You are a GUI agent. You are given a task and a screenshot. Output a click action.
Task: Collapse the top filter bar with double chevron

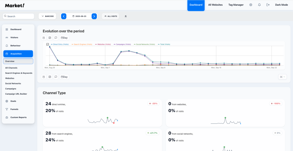click(x=126, y=16)
